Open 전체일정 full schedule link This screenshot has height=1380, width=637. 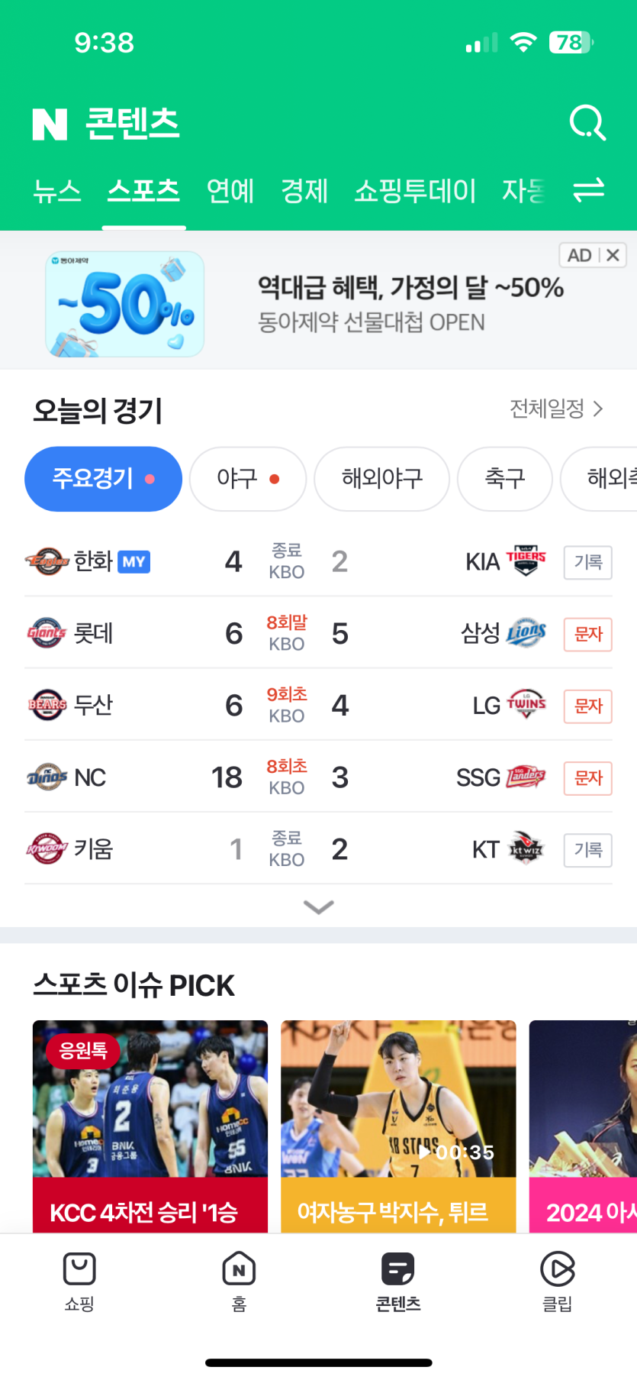pyautogui.click(x=556, y=409)
